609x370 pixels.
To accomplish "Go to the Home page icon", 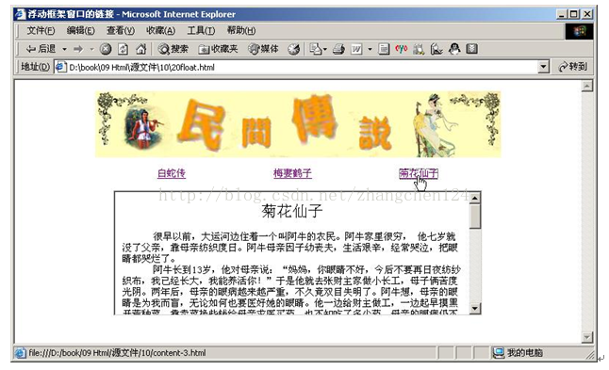I will click(140, 49).
